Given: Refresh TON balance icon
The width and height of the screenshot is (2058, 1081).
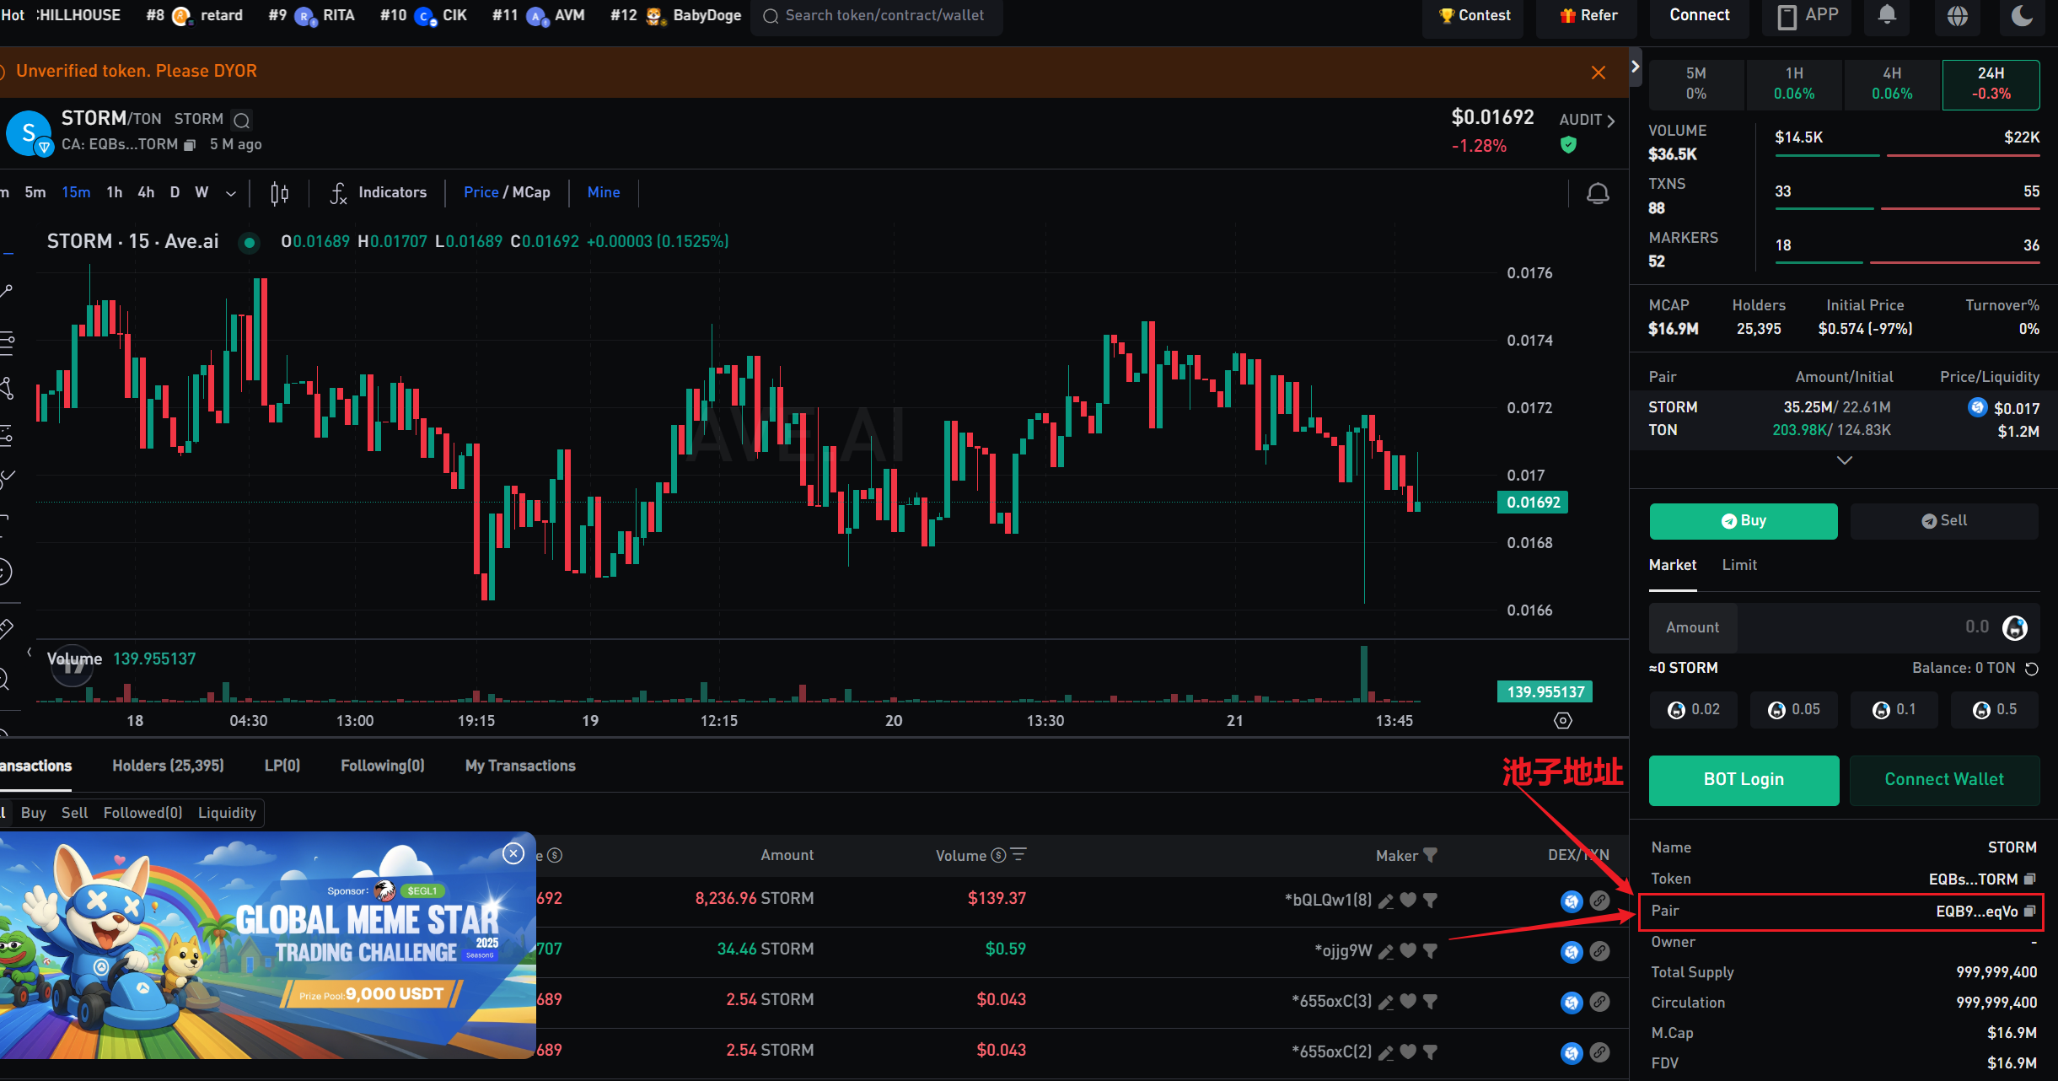Looking at the screenshot, I should point(2032,669).
